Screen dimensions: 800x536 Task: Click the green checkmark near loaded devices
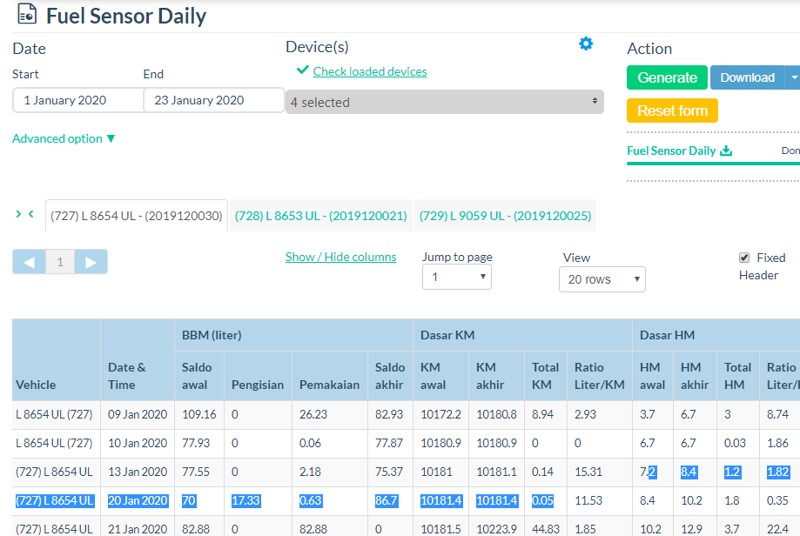[x=302, y=70]
